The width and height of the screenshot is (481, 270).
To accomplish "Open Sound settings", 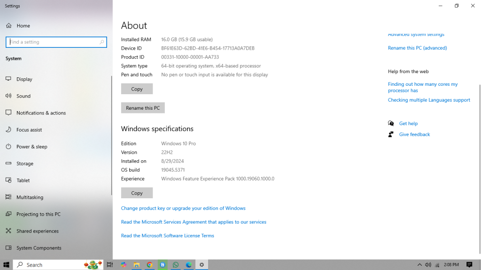I will point(23,96).
